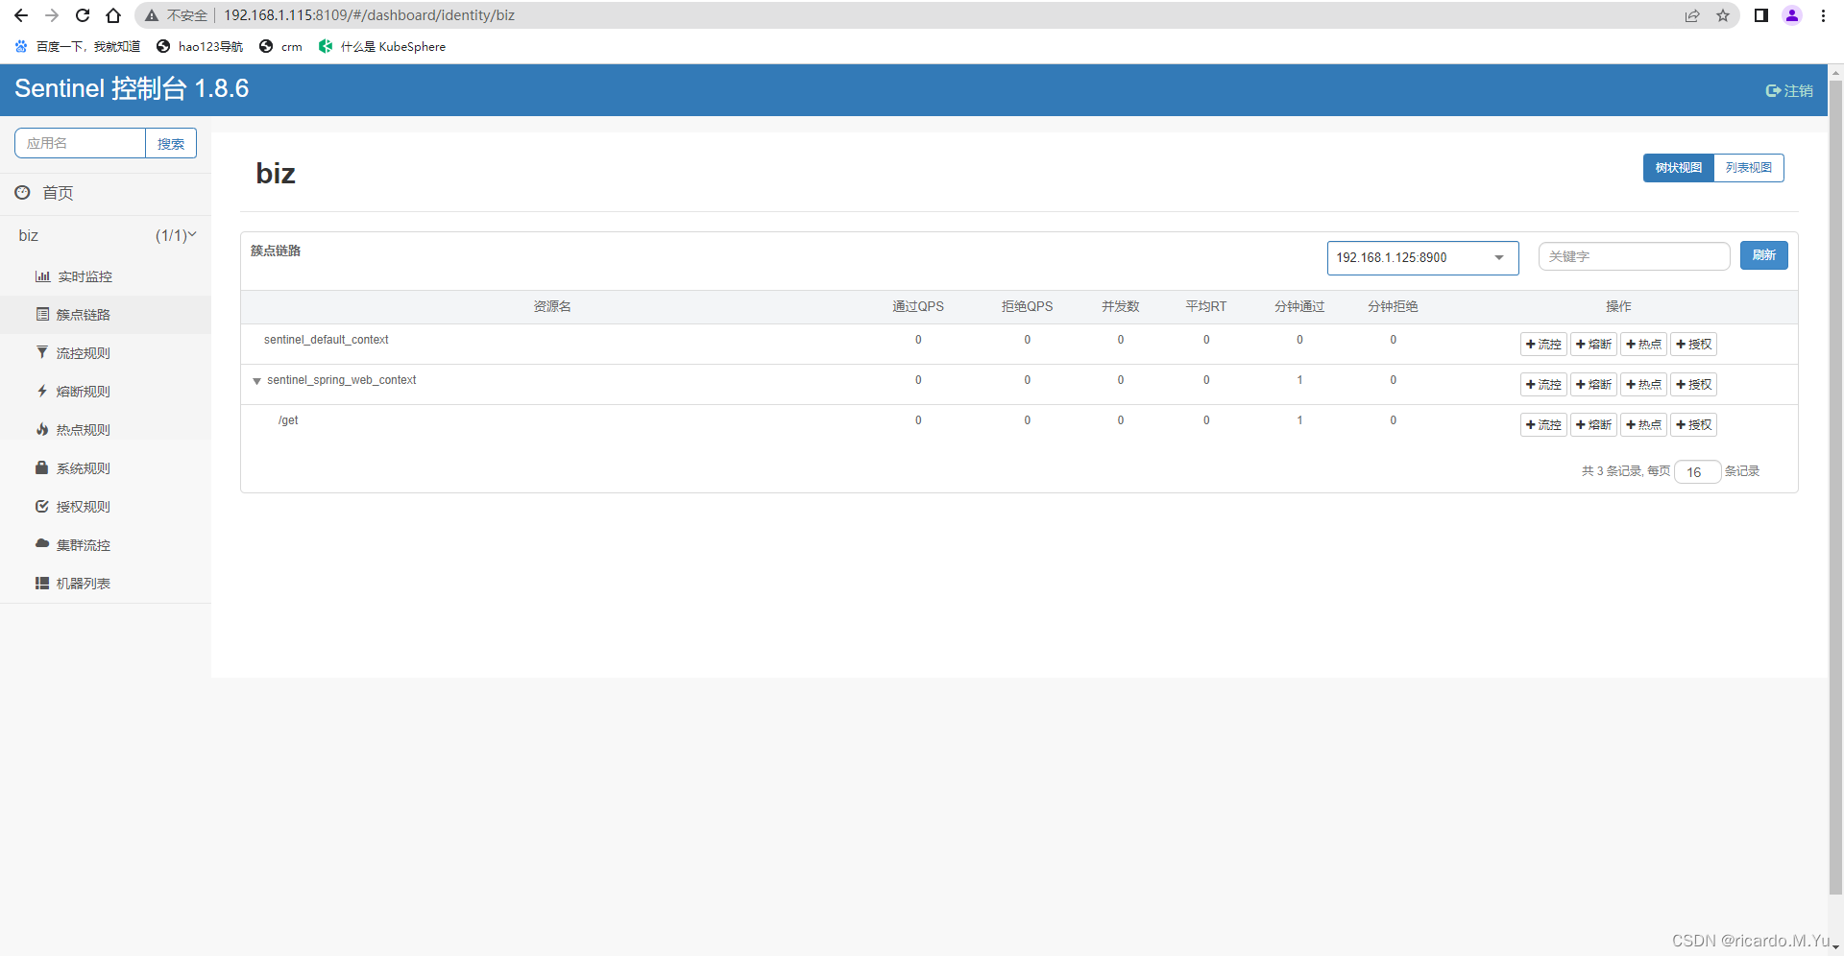
Task: Click the address bar URL
Action: 370,15
